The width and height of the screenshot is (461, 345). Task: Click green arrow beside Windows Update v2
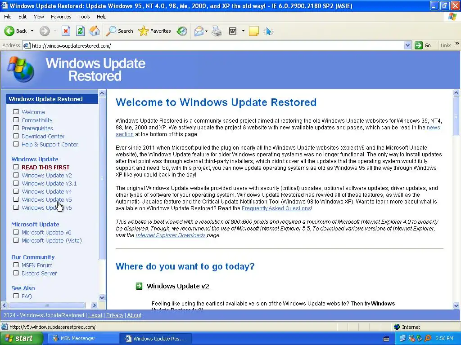coord(140,286)
